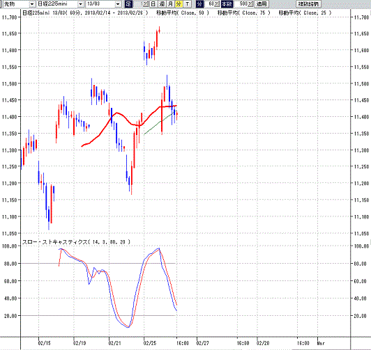The height and width of the screenshot is (350, 371).
Task: Click the 分 label before the minutes field
Action: (199, 3)
